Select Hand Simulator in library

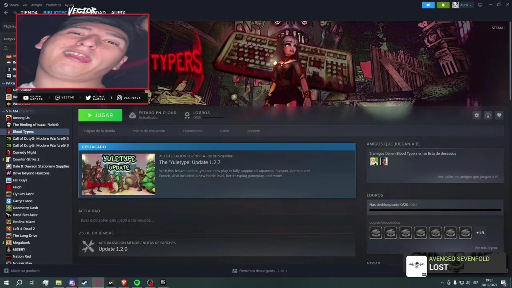coord(25,215)
